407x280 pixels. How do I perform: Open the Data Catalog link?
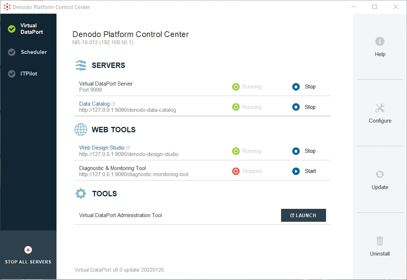click(94, 104)
